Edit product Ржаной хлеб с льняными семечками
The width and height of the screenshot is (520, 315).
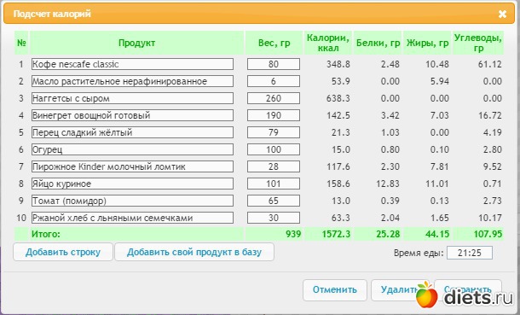click(132, 218)
